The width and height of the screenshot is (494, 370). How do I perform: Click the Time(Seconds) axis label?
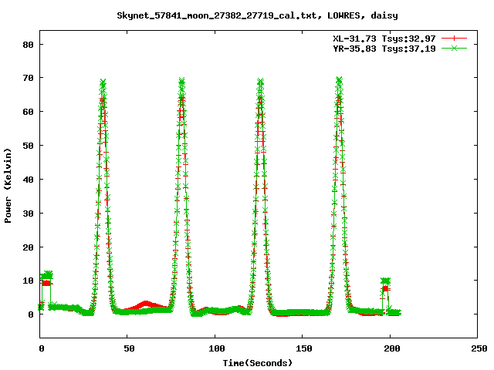click(x=258, y=363)
